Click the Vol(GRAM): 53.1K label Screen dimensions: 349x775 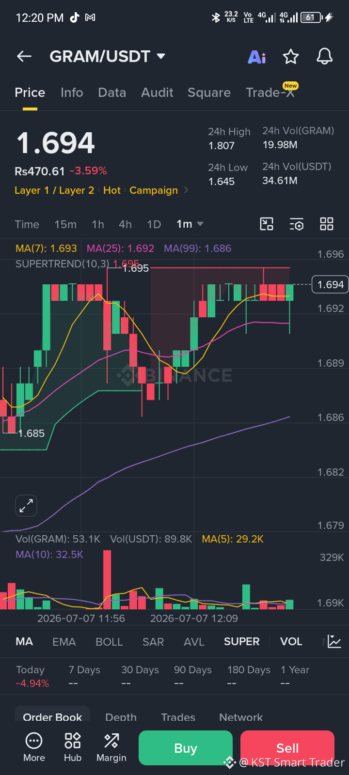58,539
